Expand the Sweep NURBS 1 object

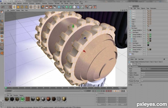click(130, 49)
